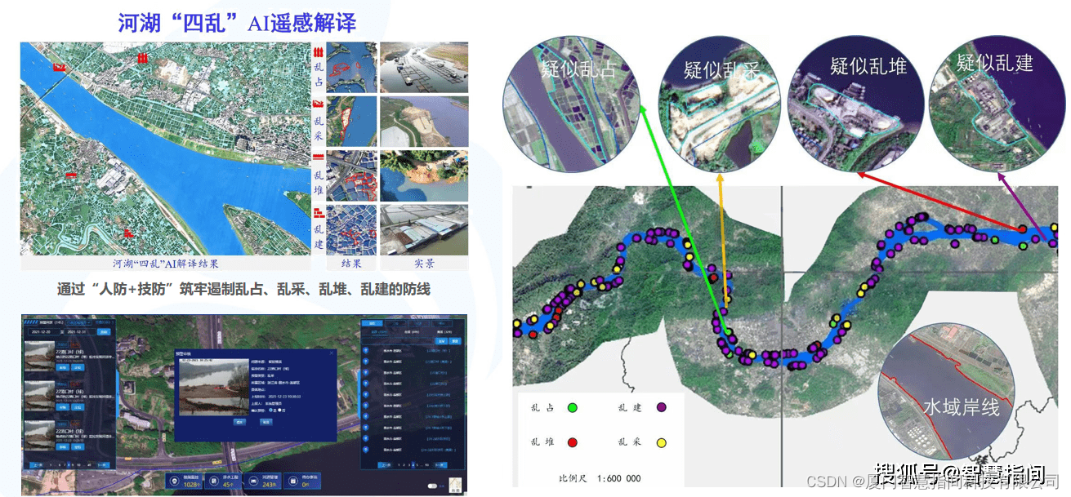Click second row's location pin in right list
This screenshot has width=1071, height=497.
(x=365, y=362)
